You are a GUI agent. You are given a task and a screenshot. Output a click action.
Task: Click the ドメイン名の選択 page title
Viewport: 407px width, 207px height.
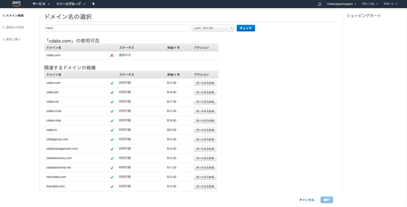(68, 17)
